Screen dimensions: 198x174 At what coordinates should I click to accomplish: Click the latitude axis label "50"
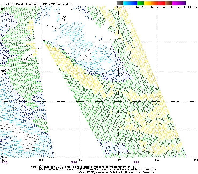pos(2,9)
